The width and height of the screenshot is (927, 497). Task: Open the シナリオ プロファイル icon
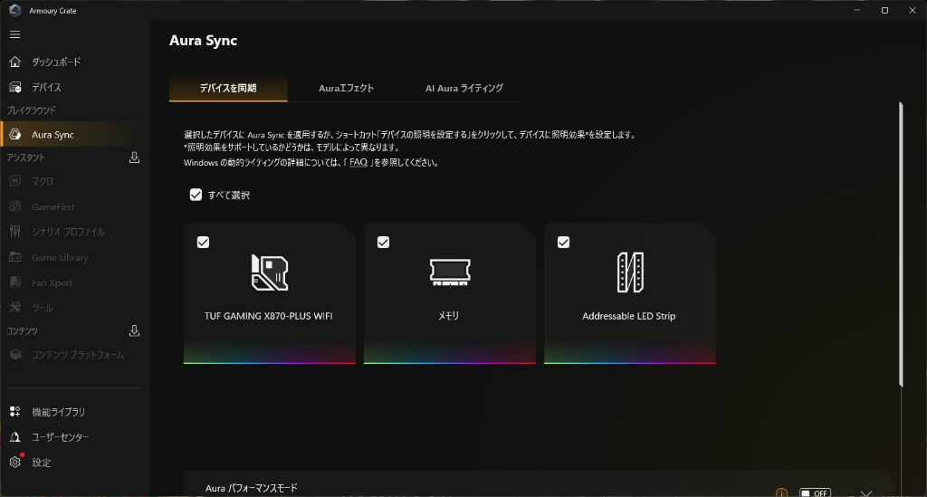pyautogui.click(x=15, y=231)
